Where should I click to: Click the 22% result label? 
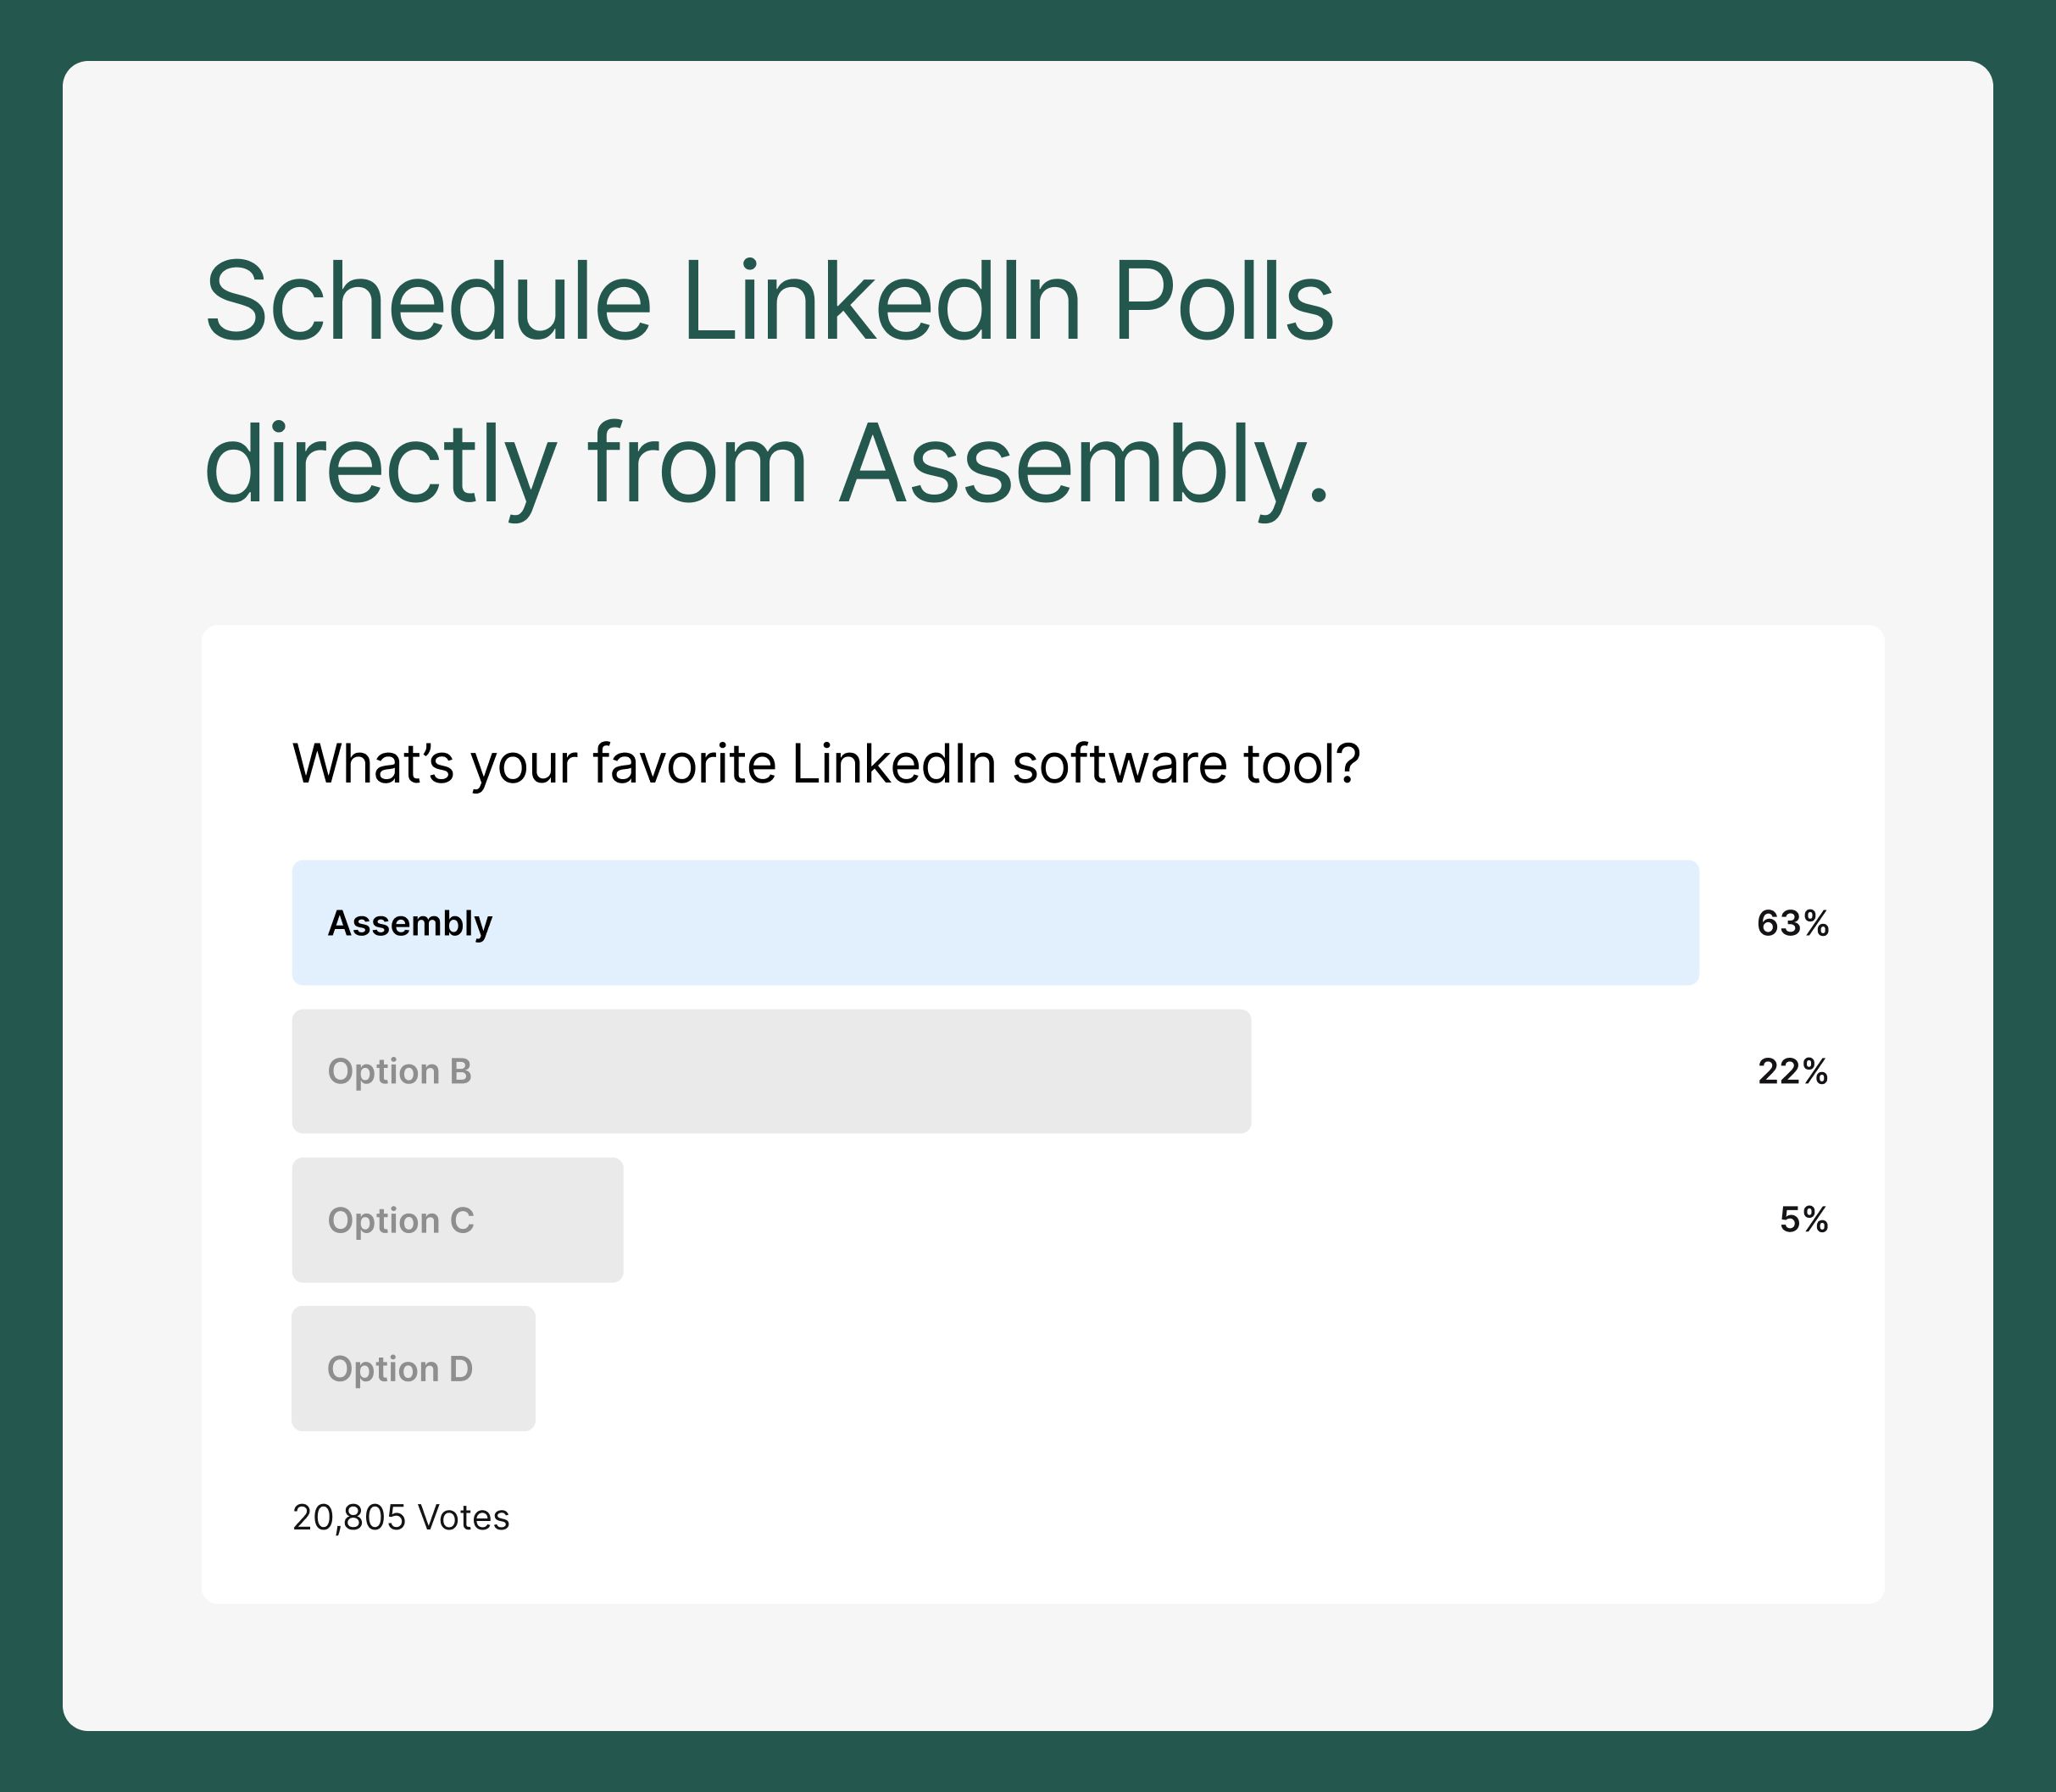(1793, 1071)
